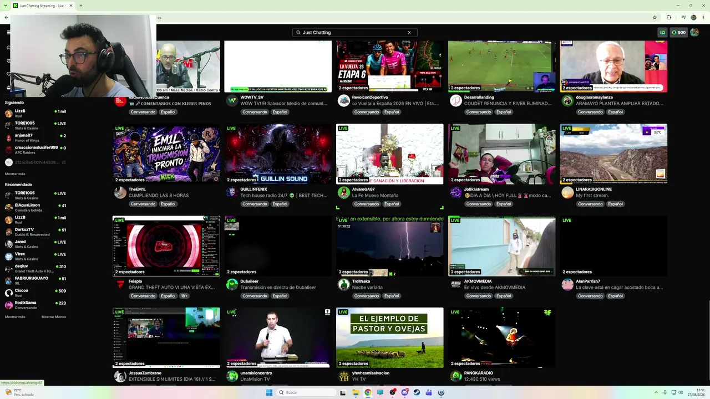Open the Jotikastream stream thumbnail
710x399 pixels.
[x=501, y=154]
